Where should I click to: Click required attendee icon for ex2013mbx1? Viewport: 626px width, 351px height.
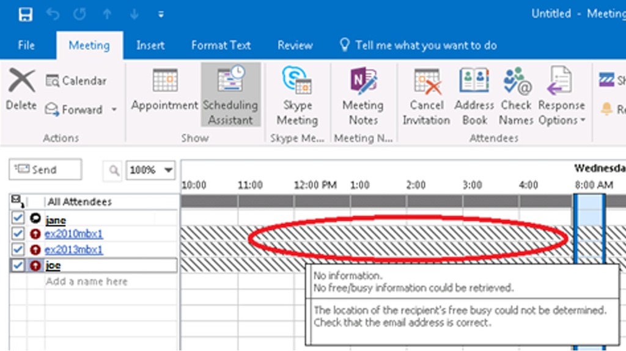coord(35,250)
